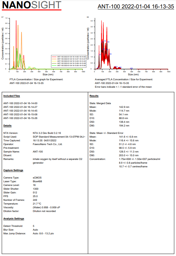Select file ANT-100 2022-01-04 16-15-26
This screenshot has height=256, width=176.
click(20, 118)
